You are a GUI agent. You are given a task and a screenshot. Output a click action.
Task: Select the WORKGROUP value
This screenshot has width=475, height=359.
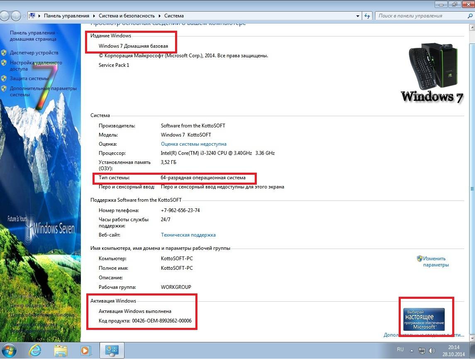[176, 287]
